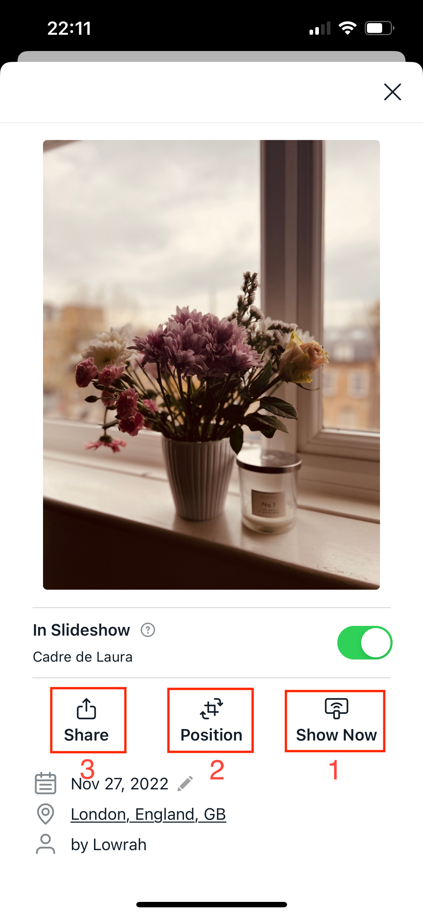Tap the Position label
The height and width of the screenshot is (916, 423).
[x=211, y=735]
